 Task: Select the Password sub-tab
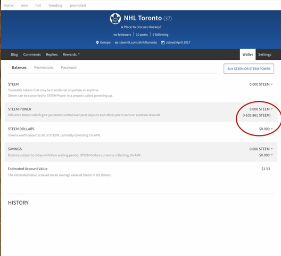click(69, 68)
